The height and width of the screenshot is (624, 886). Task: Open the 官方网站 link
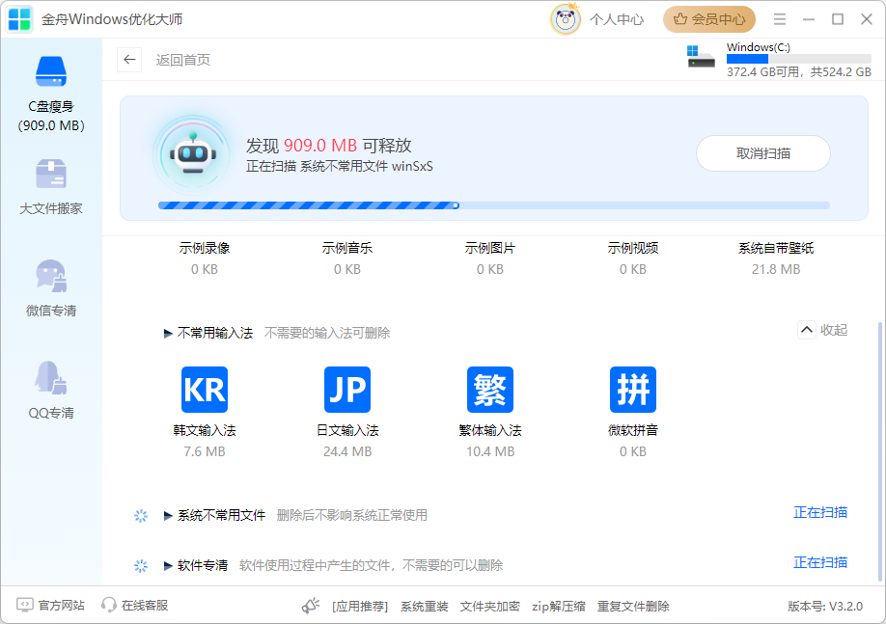point(51,606)
